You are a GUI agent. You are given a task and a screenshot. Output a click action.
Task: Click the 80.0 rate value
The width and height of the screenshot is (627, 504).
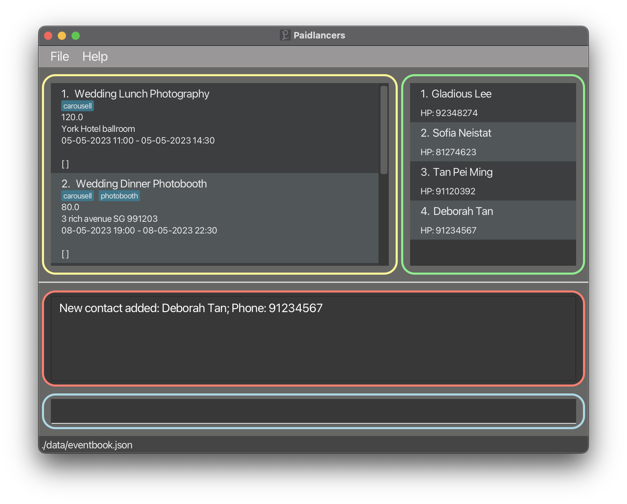click(x=70, y=207)
